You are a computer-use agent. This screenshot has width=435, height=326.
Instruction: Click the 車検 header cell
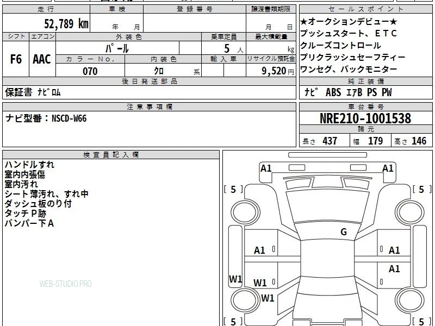tap(117, 9)
